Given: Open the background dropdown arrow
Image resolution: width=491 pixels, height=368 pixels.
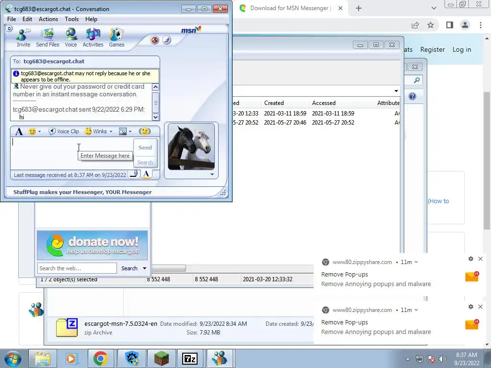Looking at the screenshot, I should click(x=130, y=132).
